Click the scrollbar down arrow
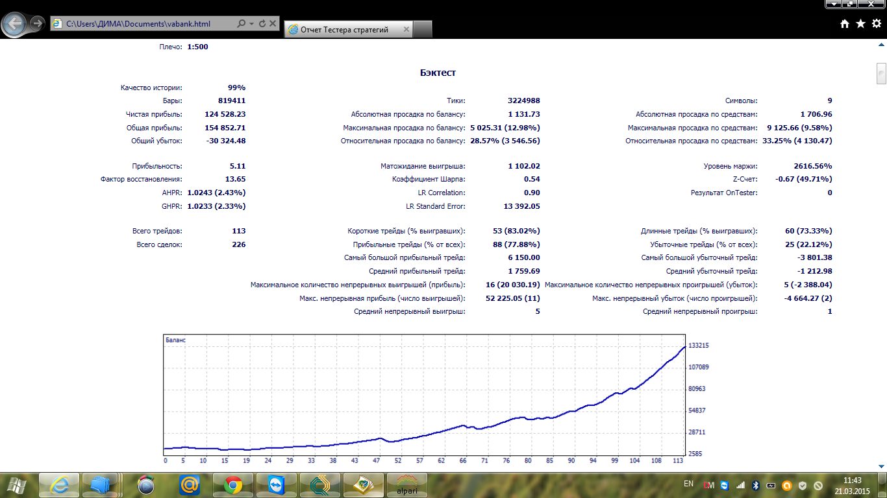The height and width of the screenshot is (498, 887). coord(881,466)
